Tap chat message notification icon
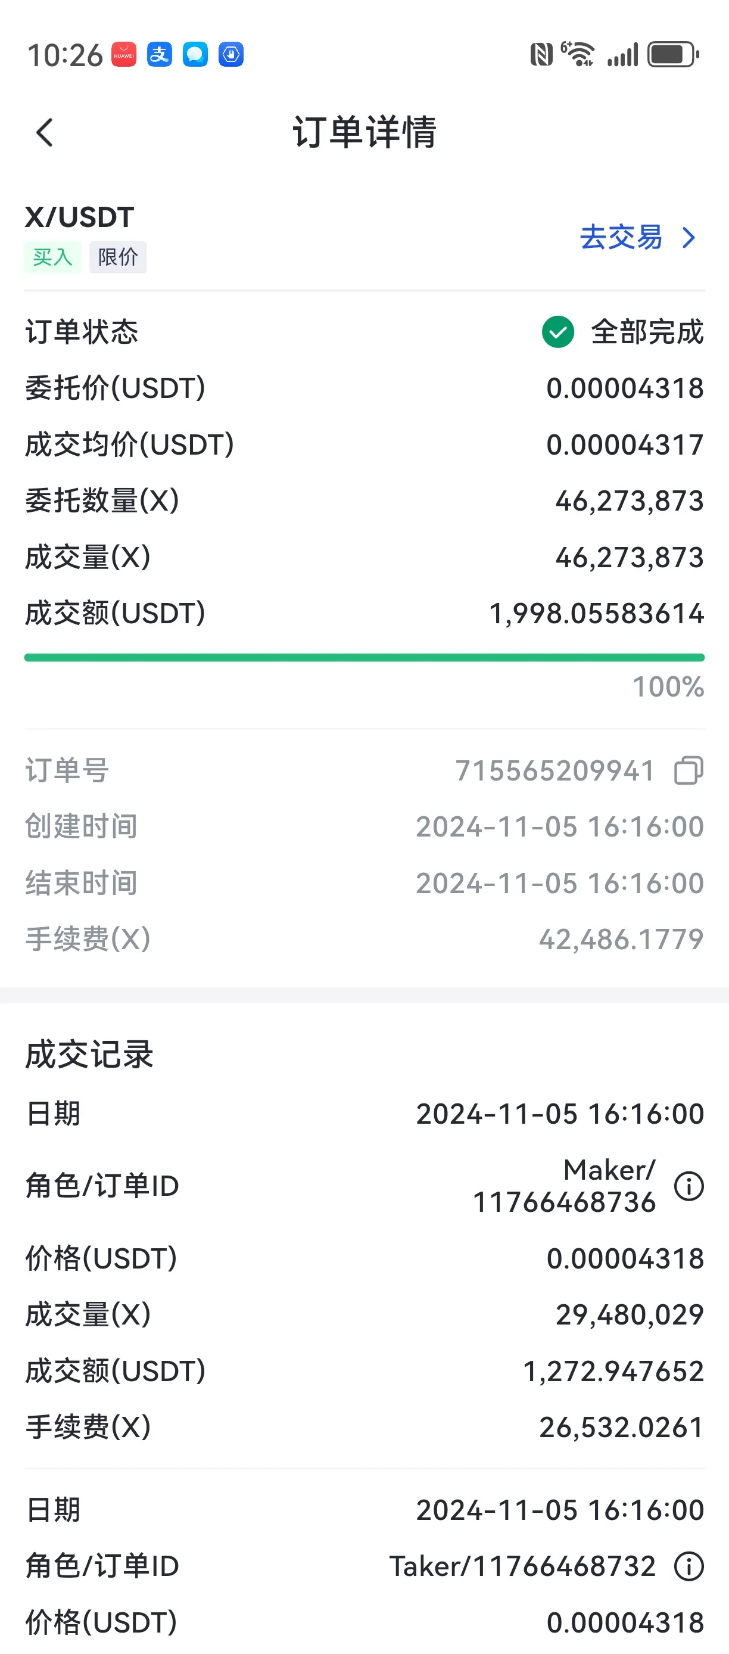This screenshot has height=1654, width=729. [195, 55]
